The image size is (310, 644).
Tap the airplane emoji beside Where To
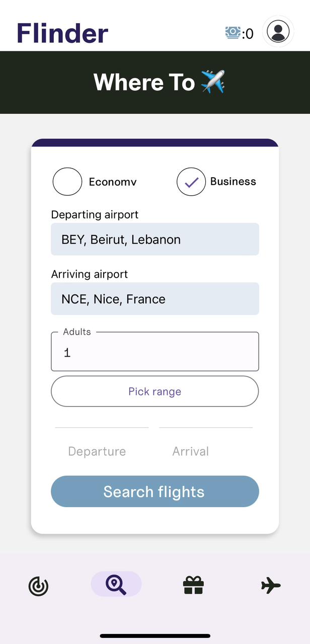pyautogui.click(x=213, y=82)
